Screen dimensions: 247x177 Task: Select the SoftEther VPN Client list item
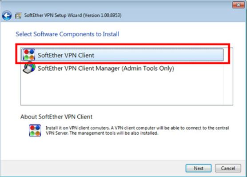pyautogui.click(x=123, y=55)
